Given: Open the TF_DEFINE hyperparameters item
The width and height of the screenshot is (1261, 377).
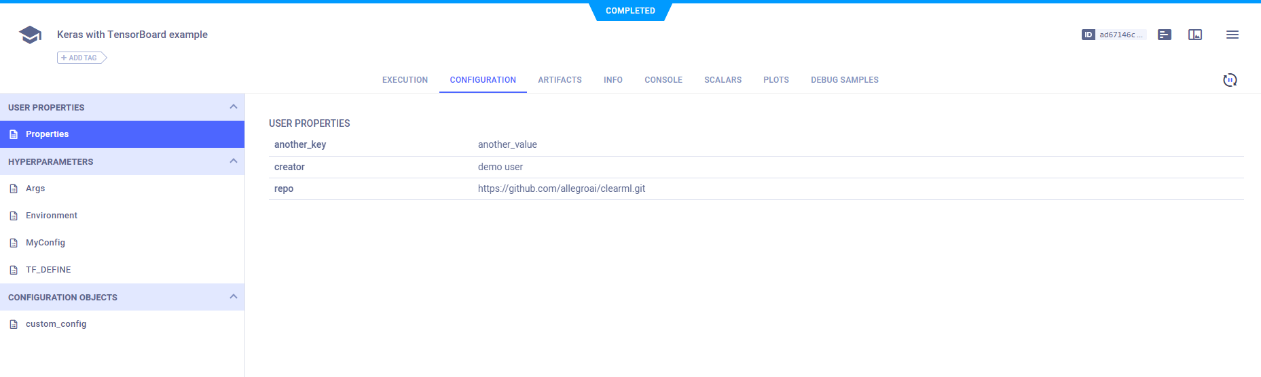Looking at the screenshot, I should pyautogui.click(x=48, y=270).
